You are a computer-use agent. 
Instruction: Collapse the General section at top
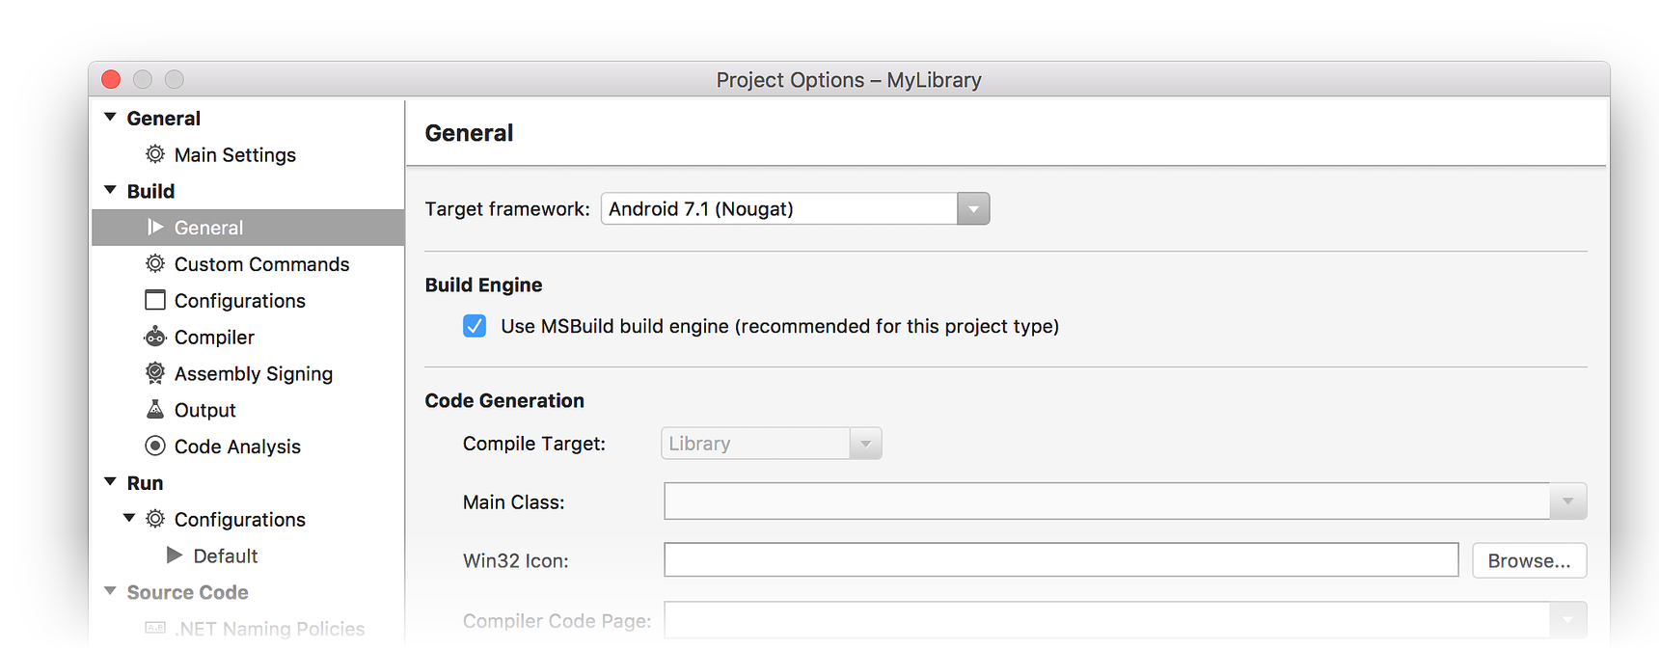pos(110,118)
